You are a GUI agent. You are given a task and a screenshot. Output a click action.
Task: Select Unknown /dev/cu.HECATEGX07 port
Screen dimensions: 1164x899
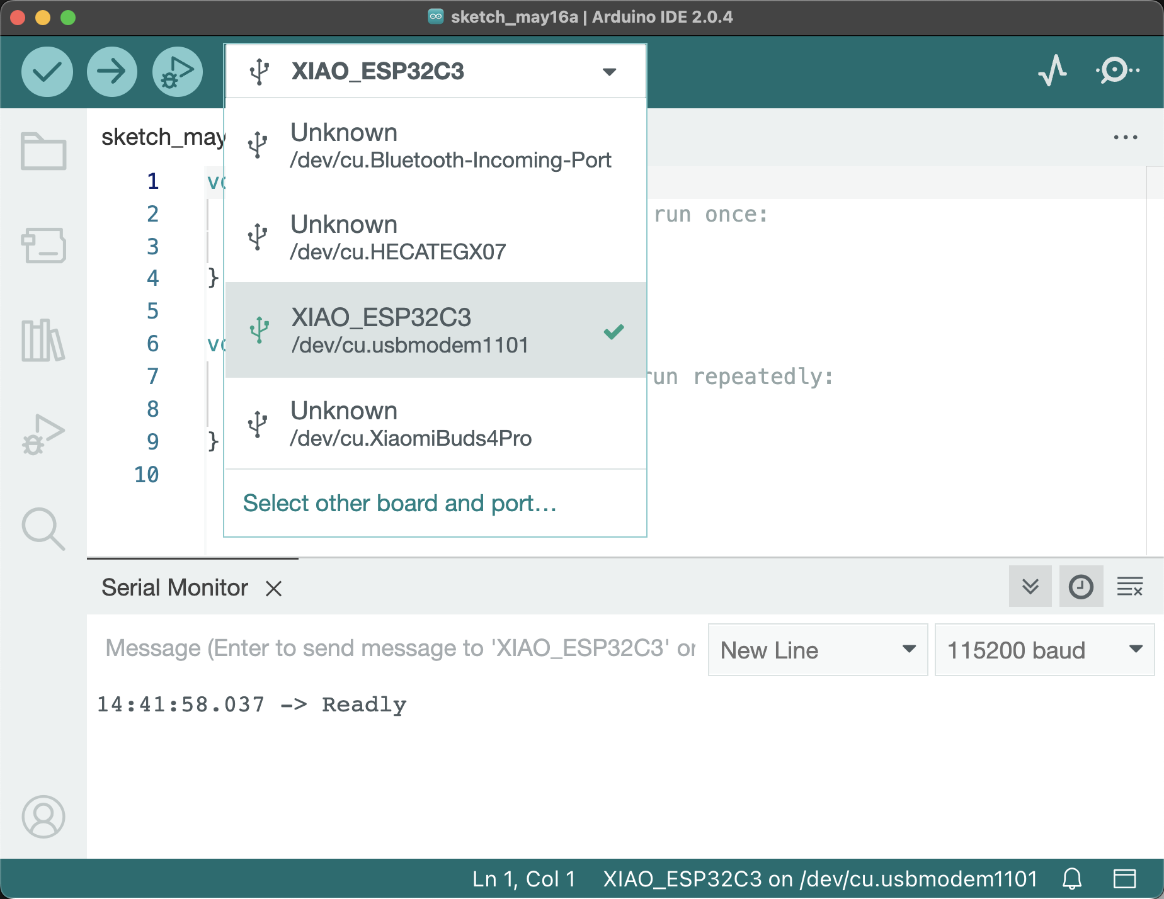tap(435, 237)
